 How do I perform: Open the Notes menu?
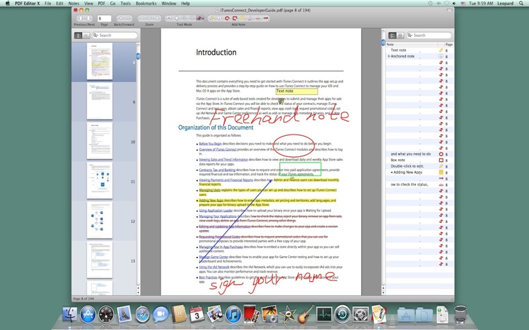pos(73,3)
